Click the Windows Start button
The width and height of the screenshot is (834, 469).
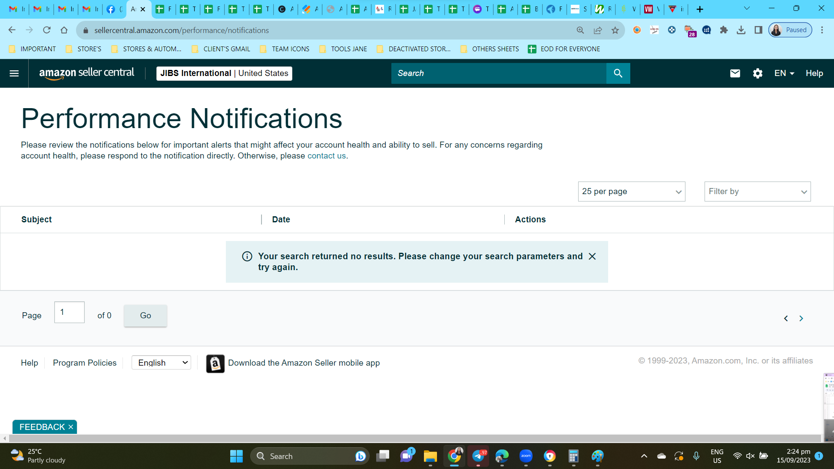tap(236, 456)
